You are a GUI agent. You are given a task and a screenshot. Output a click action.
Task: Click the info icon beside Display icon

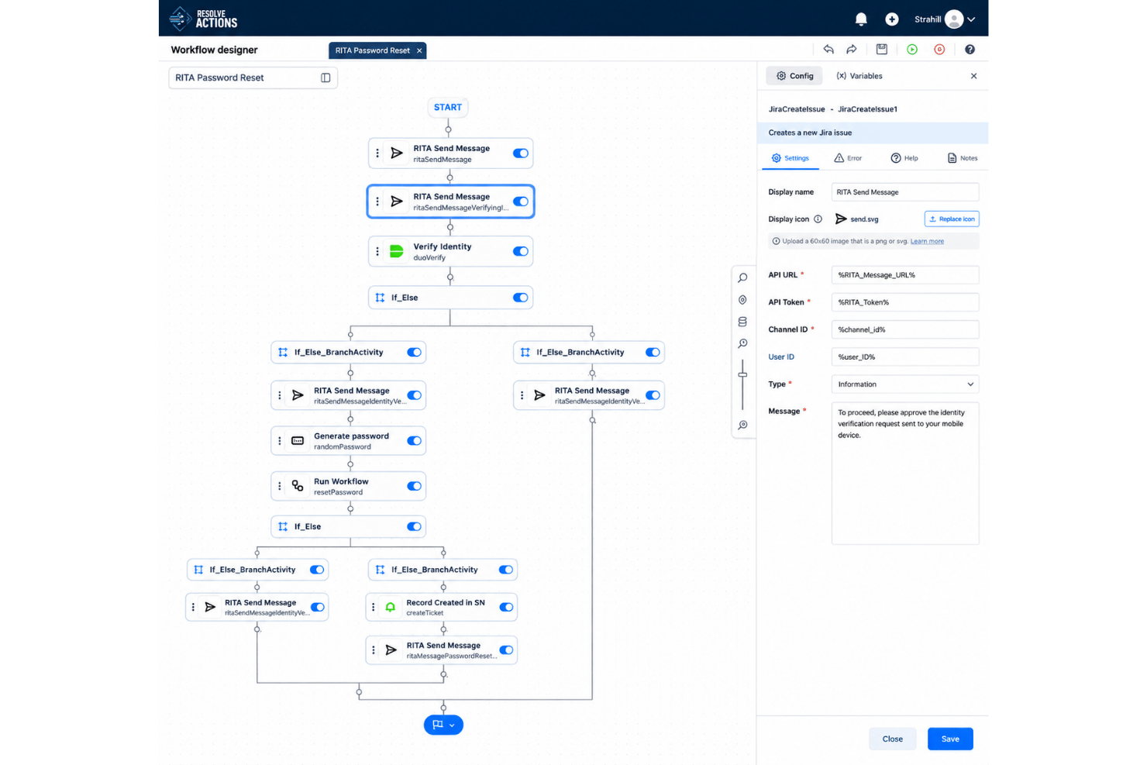pos(818,219)
